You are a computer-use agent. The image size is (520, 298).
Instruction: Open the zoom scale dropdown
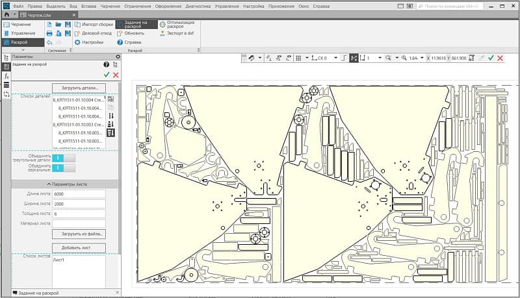pyautogui.click(x=422, y=58)
